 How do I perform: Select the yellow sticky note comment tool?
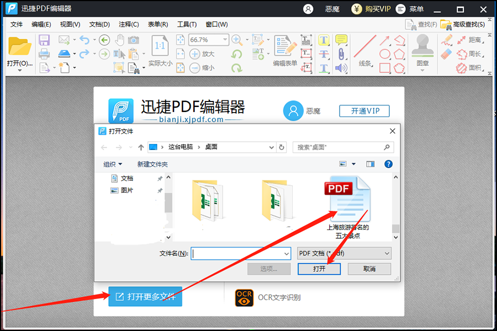[x=341, y=40]
